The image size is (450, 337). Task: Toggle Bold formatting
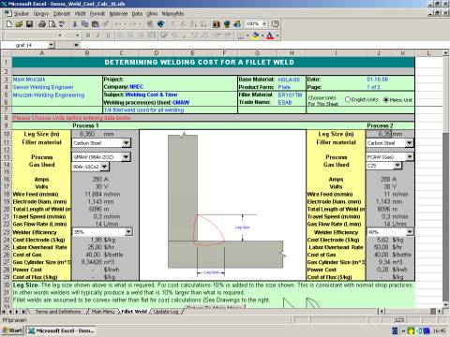(88, 36)
